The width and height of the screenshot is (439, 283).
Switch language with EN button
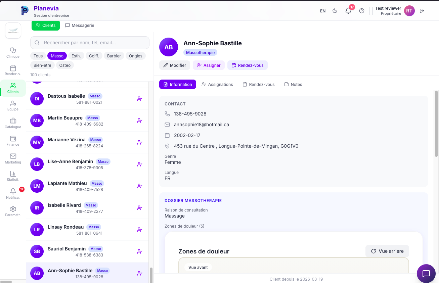point(323,11)
